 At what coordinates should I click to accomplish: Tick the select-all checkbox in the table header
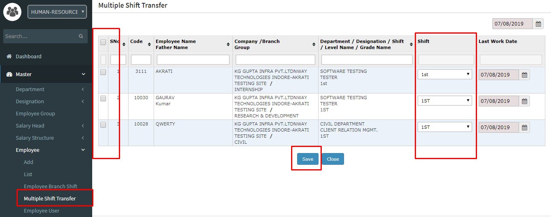103,42
